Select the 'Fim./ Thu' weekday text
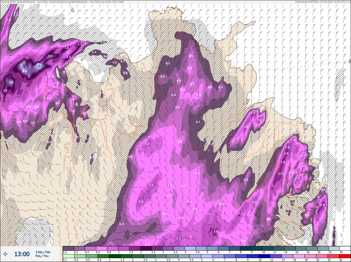Image resolution: width=351 pixels, height=262 pixels. click(x=42, y=256)
